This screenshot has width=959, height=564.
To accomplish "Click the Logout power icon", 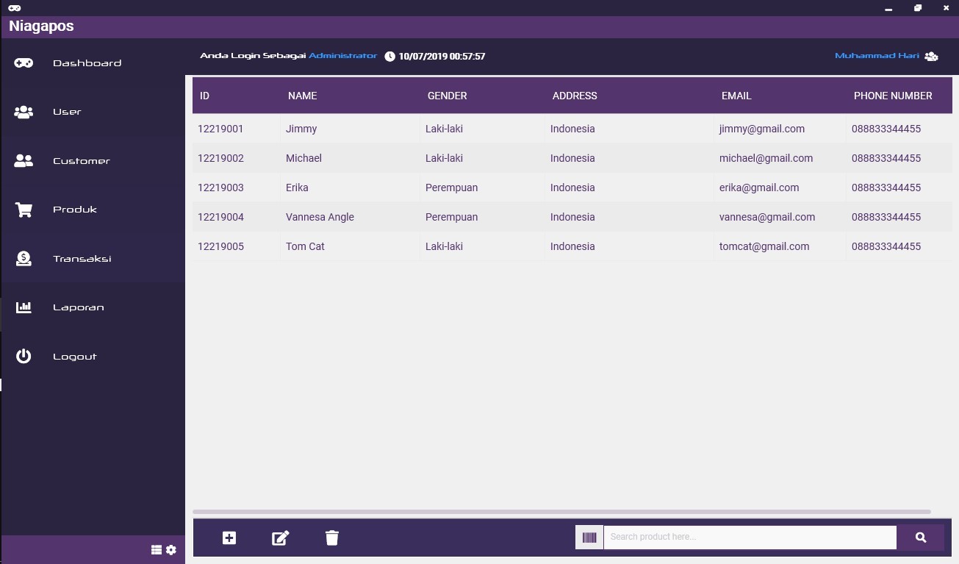I will click(x=24, y=356).
